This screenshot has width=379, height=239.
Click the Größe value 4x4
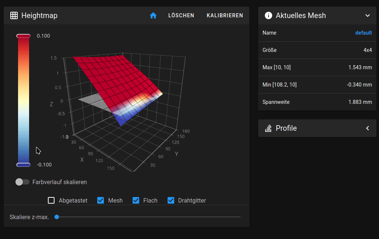click(368, 50)
